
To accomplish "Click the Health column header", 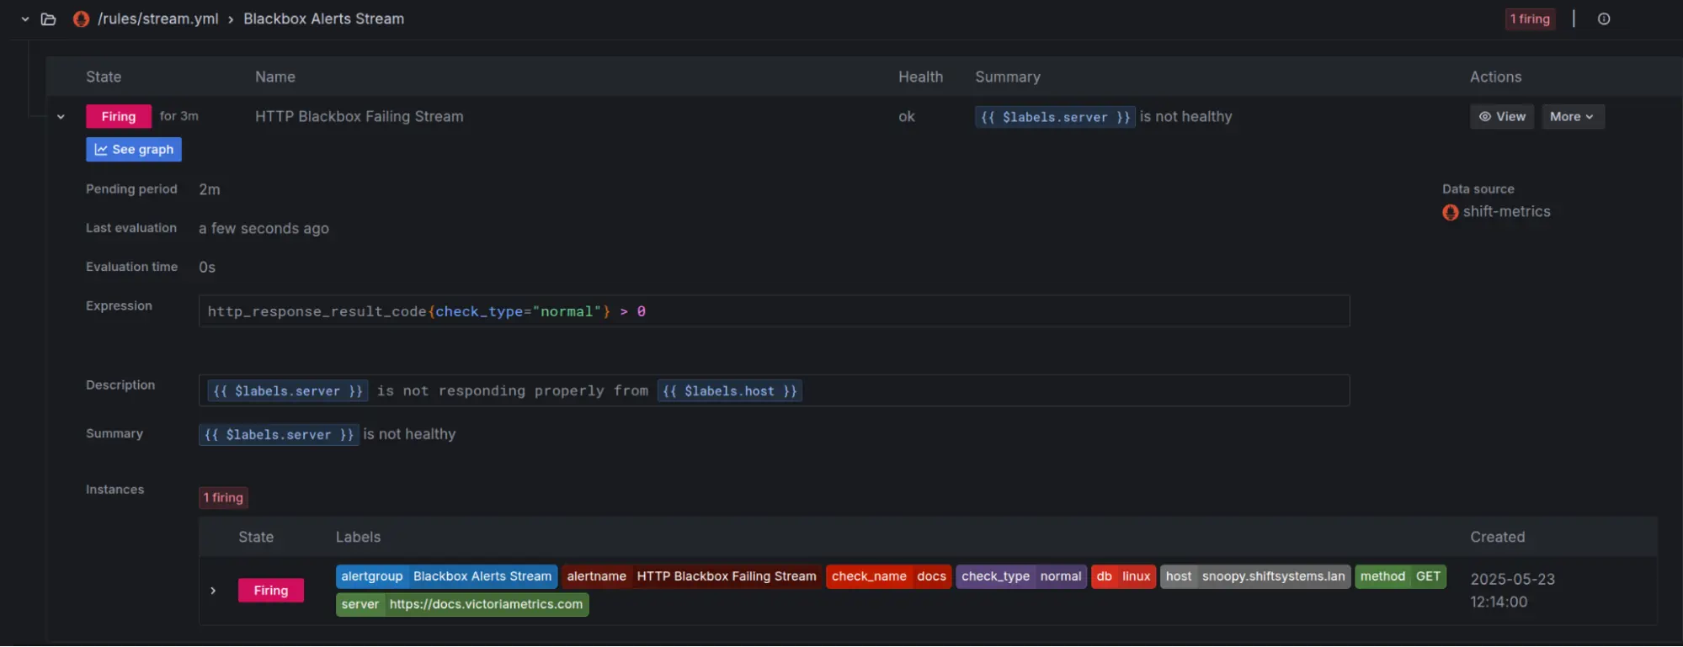I will tap(920, 77).
